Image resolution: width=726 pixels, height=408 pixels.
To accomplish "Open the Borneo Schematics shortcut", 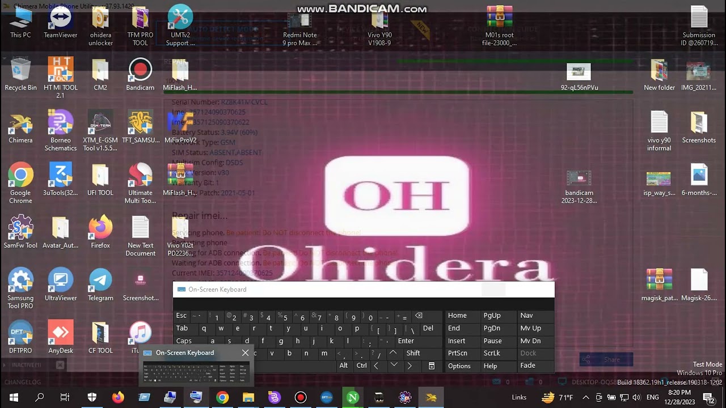I will (61, 131).
